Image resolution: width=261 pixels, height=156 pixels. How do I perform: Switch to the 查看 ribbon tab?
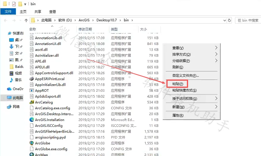tap(53, 12)
